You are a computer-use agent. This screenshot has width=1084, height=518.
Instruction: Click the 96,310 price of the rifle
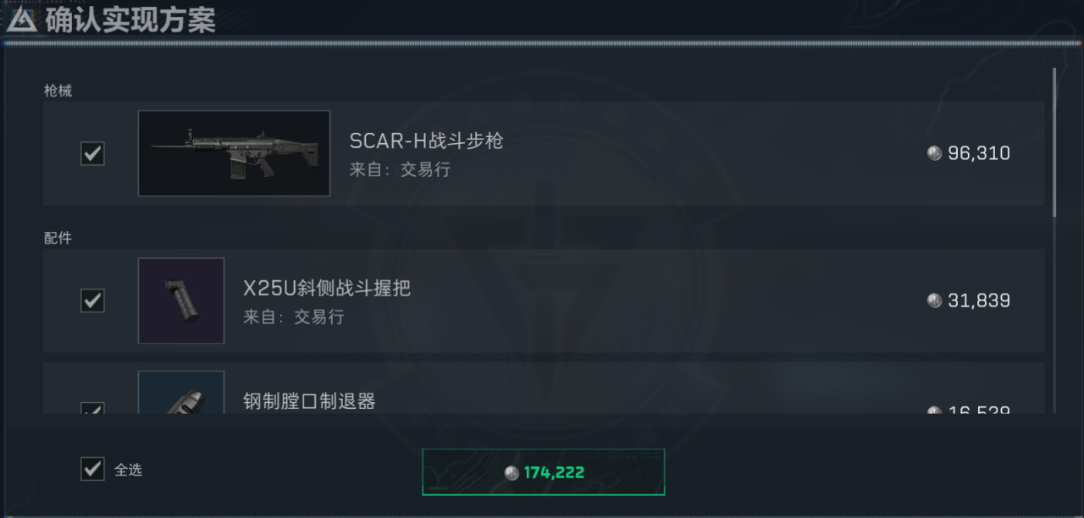[979, 153]
